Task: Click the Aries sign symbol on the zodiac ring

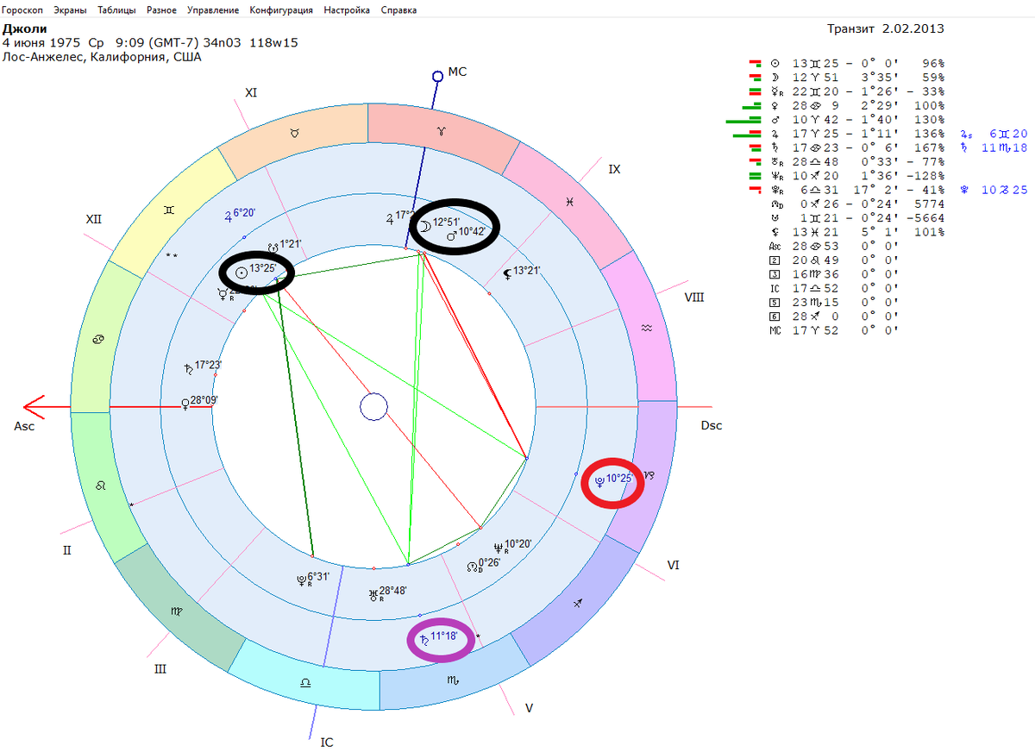Action: 442,130
